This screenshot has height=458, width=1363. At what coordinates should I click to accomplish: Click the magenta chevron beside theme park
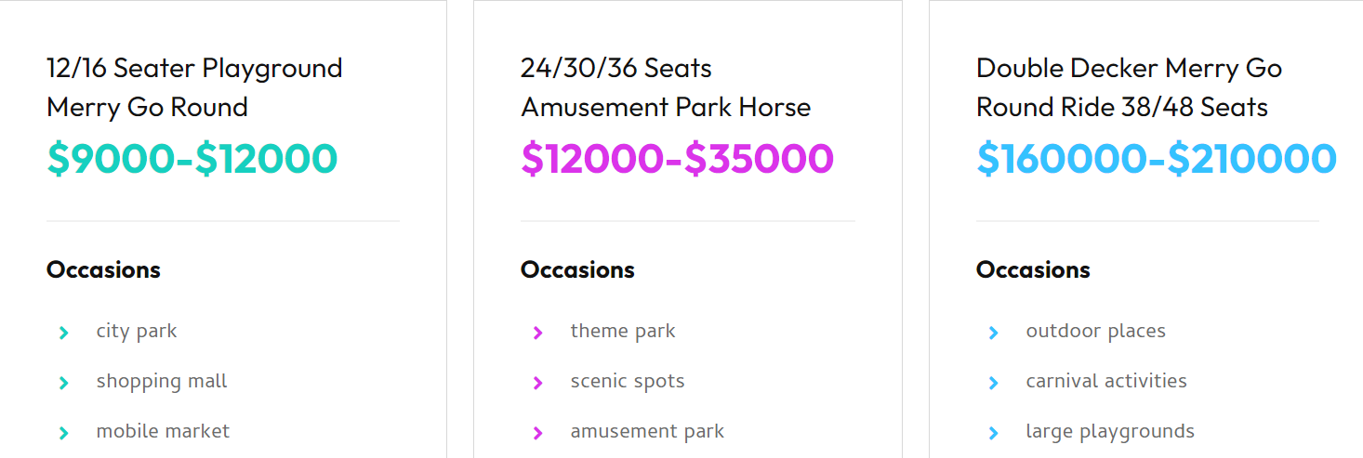[537, 333]
